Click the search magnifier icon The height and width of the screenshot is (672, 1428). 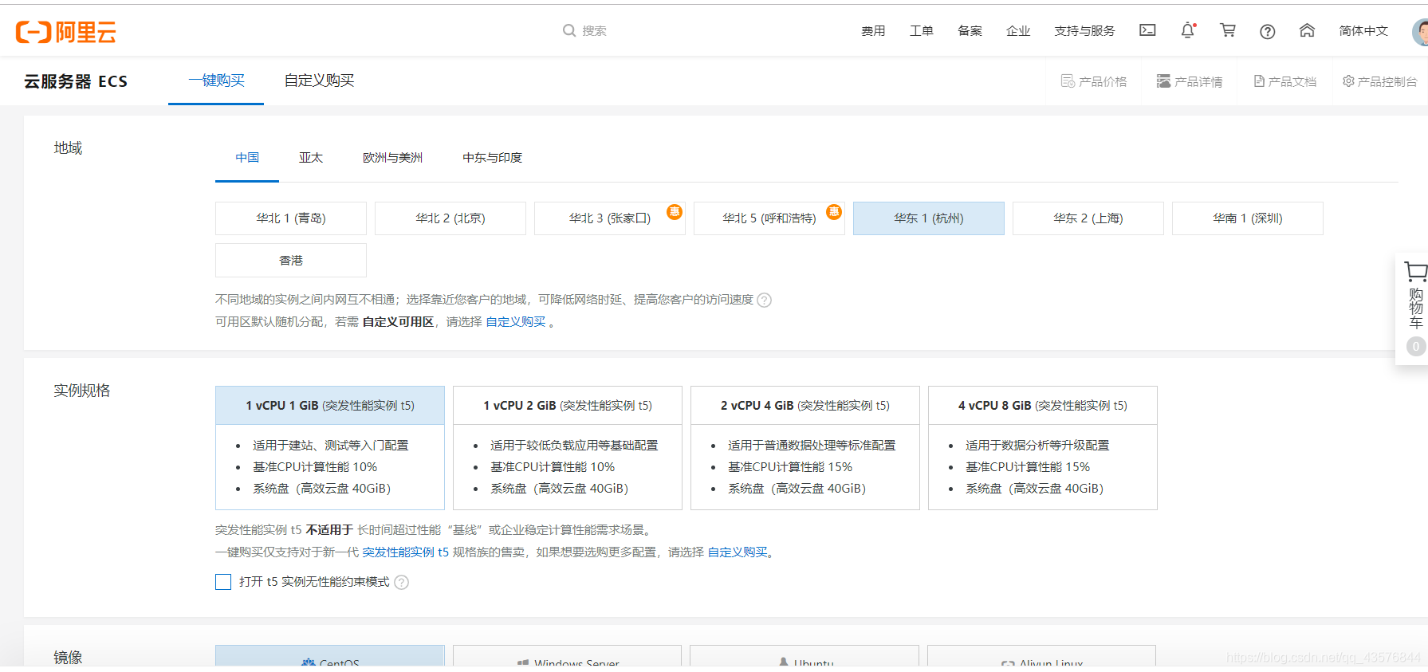click(569, 30)
